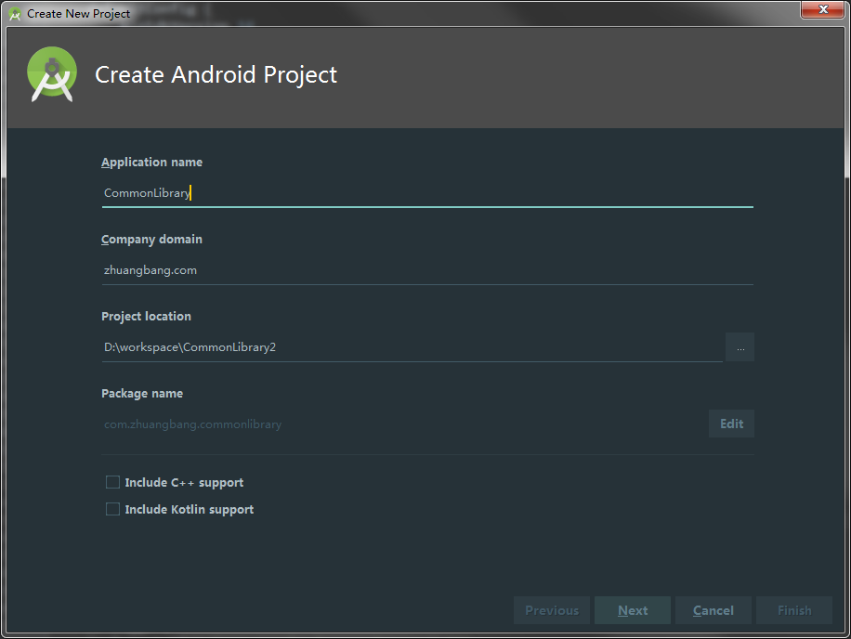
Task: Click the Android Studio logo in header
Action: click(x=52, y=74)
